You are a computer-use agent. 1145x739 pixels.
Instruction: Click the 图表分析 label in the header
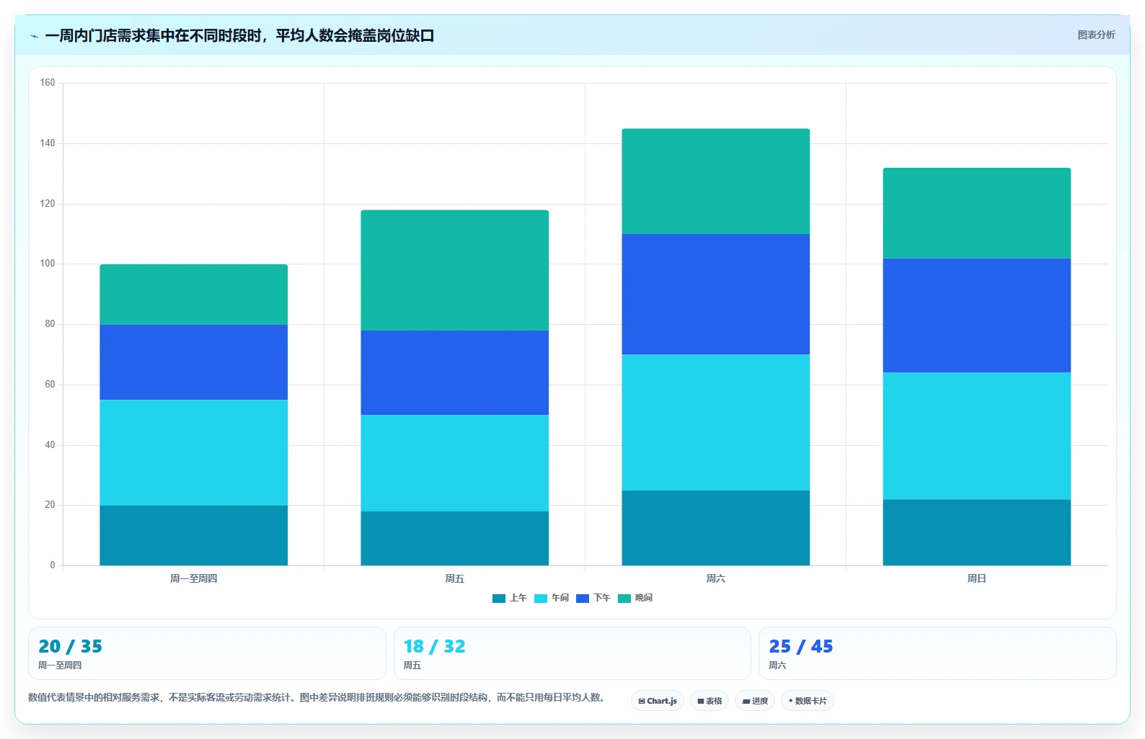pos(1096,35)
